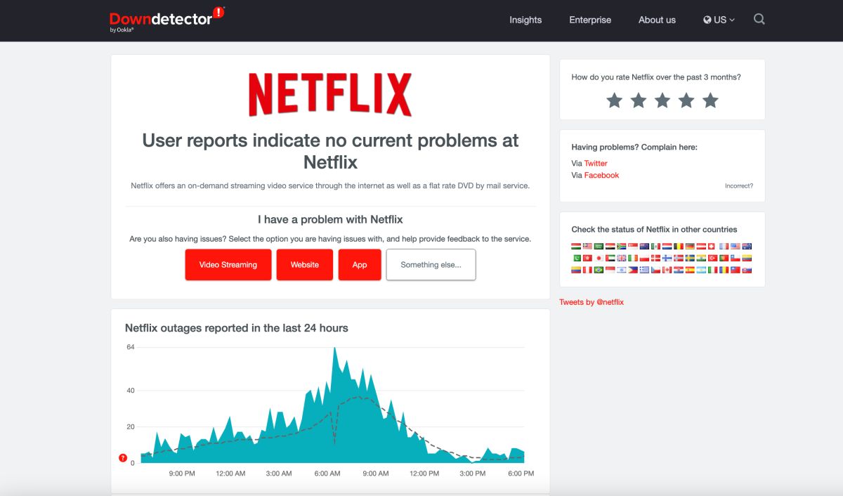
Task: Check Netflix status via UAE flag
Action: pyautogui.click(x=610, y=258)
